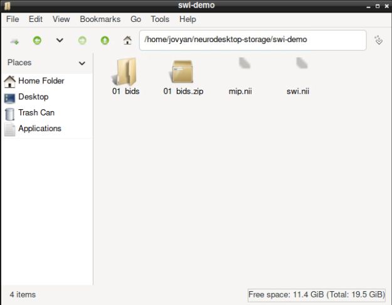The width and height of the screenshot is (392, 305).
Task: Click the free space status bar indicator
Action: pos(317,295)
